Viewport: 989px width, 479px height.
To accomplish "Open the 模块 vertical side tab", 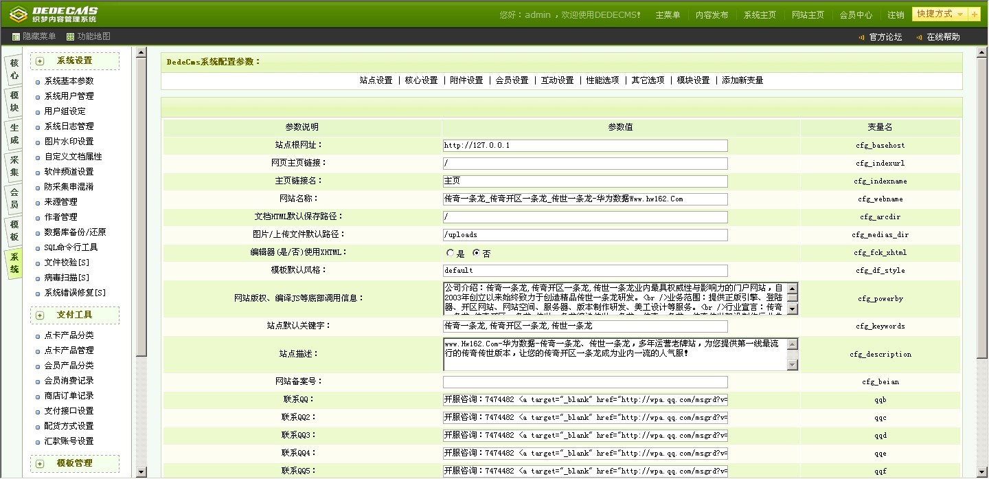I will click(x=14, y=102).
